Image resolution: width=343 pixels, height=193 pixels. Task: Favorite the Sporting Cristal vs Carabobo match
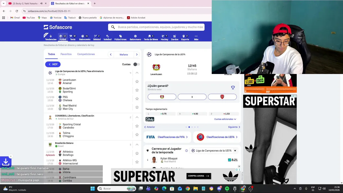(137, 126)
